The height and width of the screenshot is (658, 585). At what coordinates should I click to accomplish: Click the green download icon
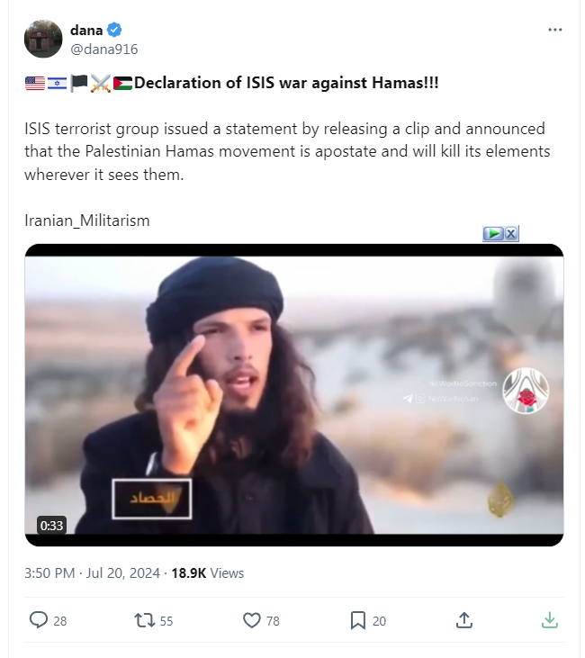(x=549, y=620)
